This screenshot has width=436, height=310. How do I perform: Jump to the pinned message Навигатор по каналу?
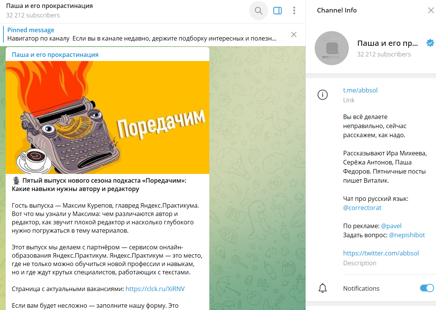142,34
